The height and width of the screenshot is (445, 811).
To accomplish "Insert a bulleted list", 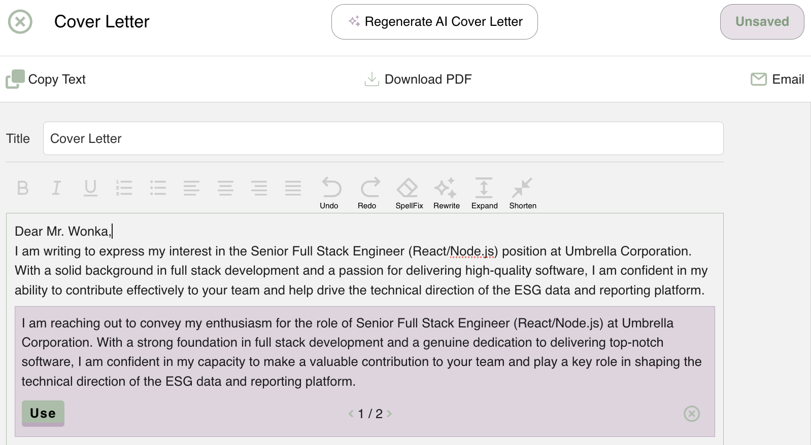I will tap(158, 188).
